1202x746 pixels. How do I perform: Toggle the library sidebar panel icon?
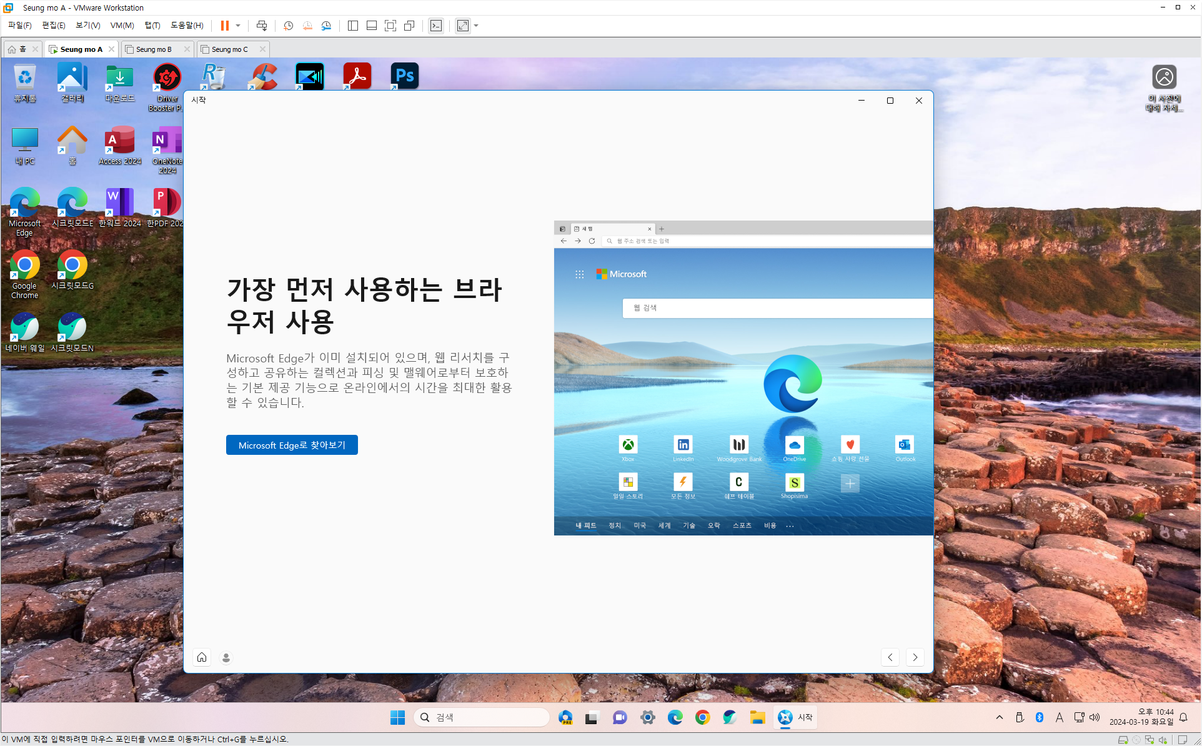(x=353, y=26)
